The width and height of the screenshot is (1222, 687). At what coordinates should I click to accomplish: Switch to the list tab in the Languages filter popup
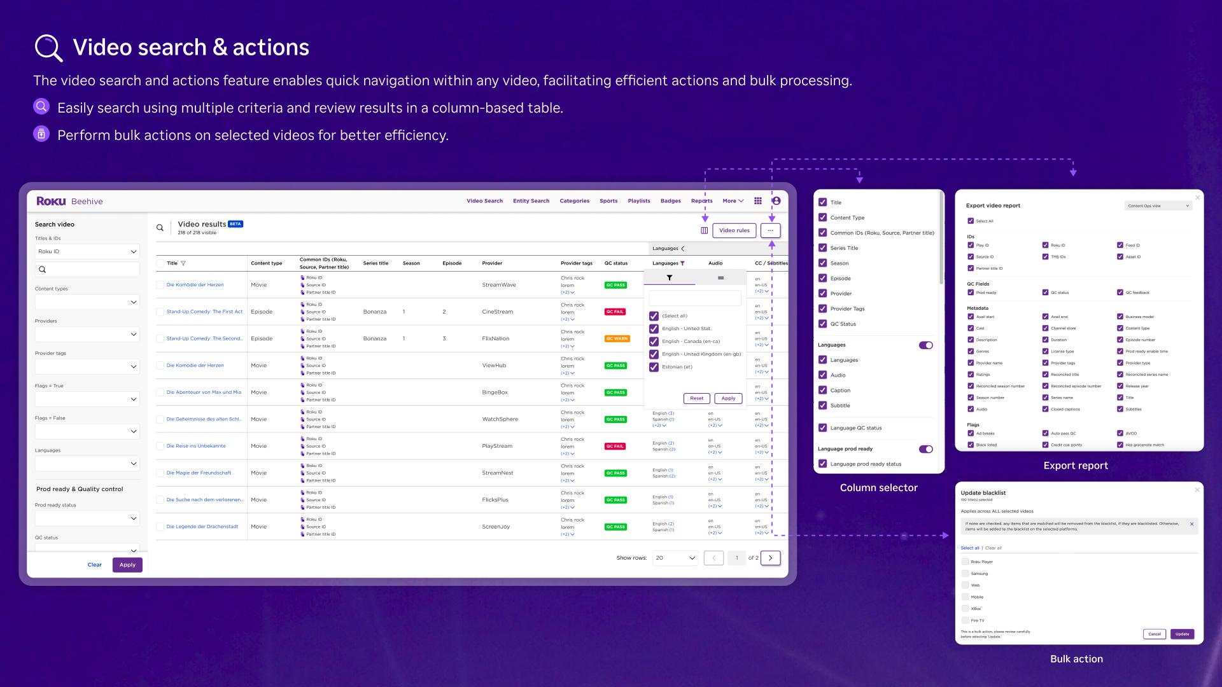pos(720,277)
